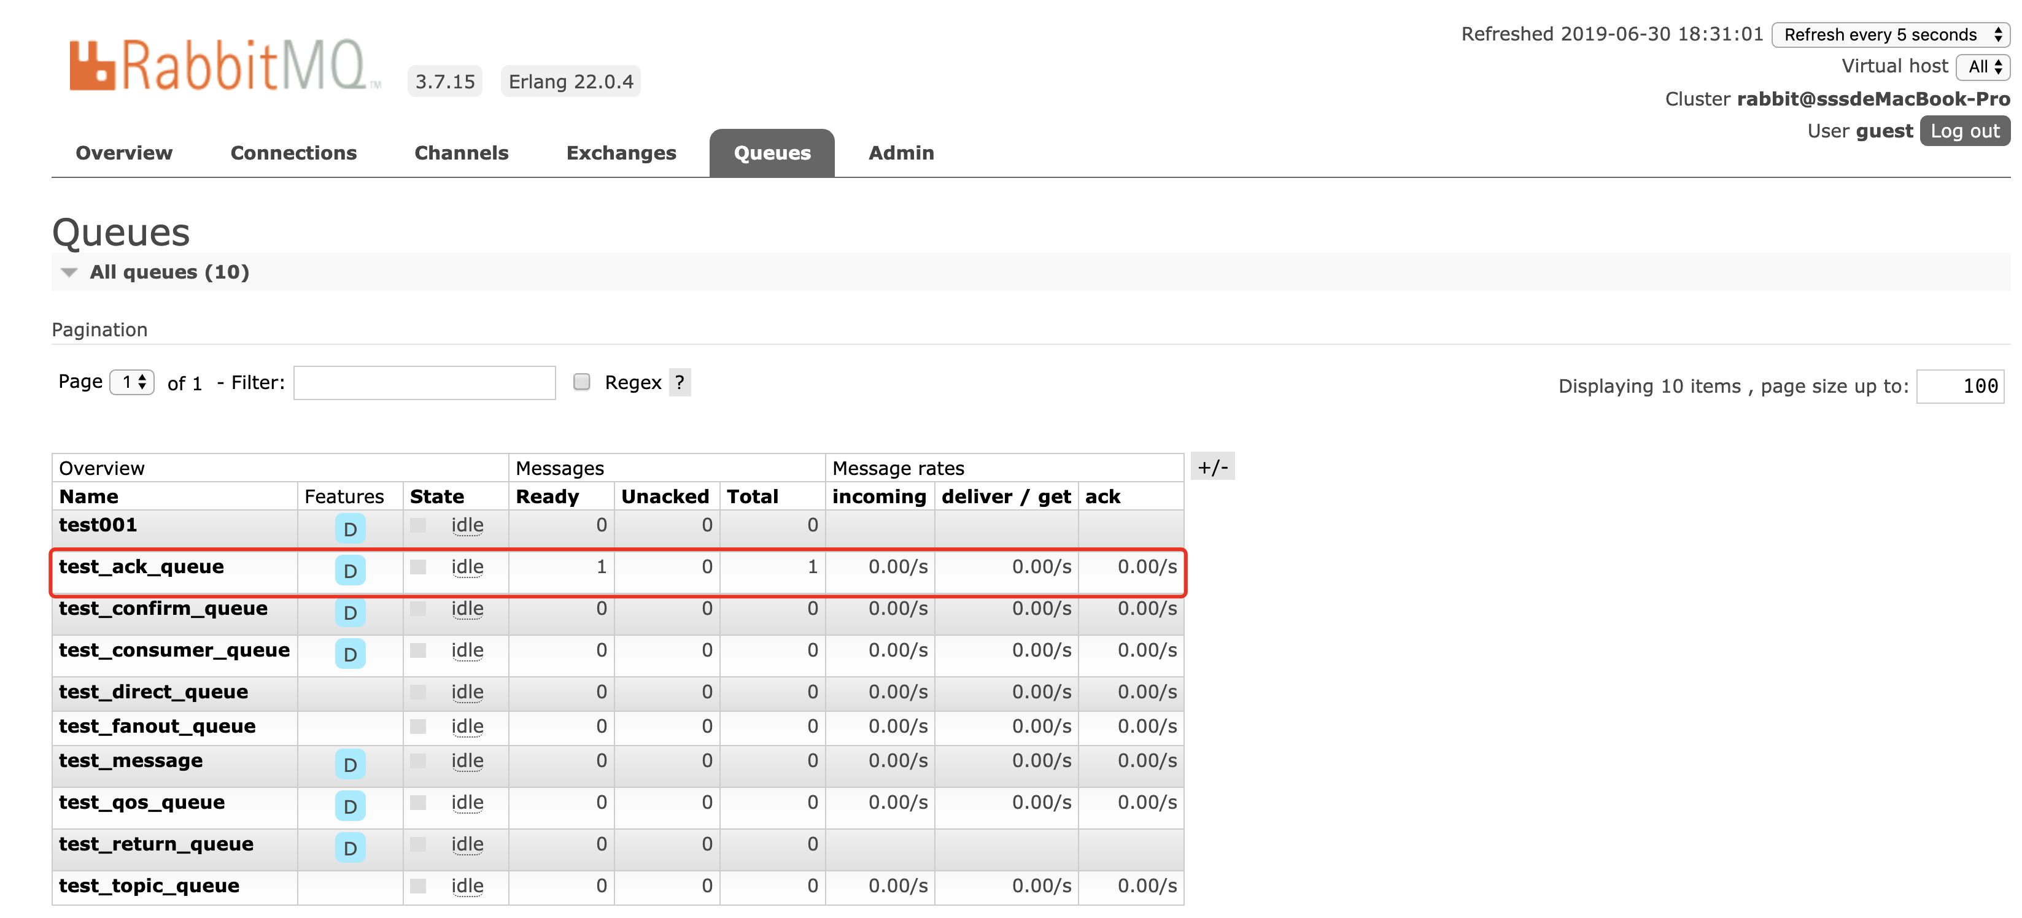Click the D durable badge for test001
The width and height of the screenshot is (2022, 918).
click(350, 528)
